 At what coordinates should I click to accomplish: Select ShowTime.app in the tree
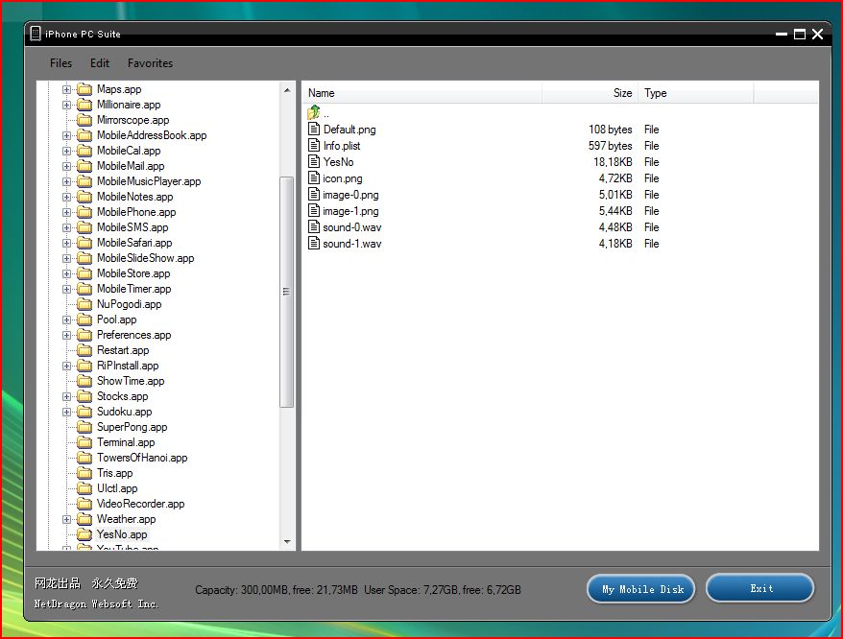point(131,381)
